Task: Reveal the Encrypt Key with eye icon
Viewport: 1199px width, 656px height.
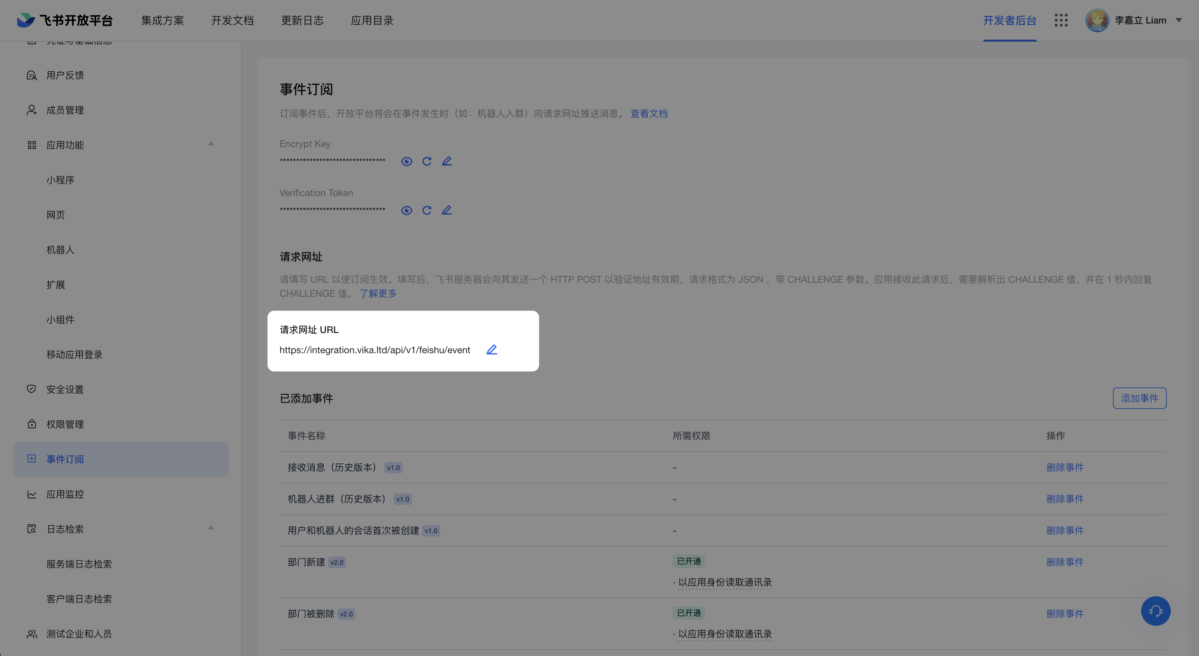Action: coord(406,161)
